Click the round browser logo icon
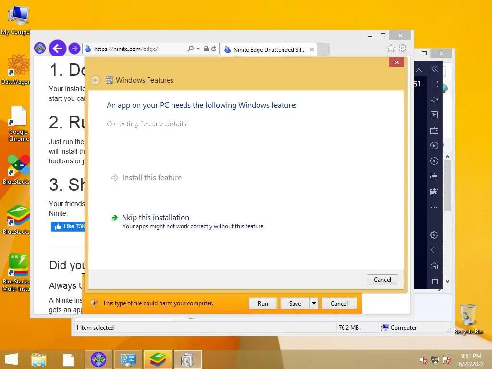 pos(40,49)
